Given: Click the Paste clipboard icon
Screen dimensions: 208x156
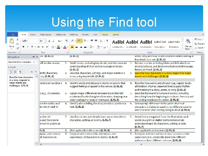Looking at the screenshot, I should click(x=11, y=41).
